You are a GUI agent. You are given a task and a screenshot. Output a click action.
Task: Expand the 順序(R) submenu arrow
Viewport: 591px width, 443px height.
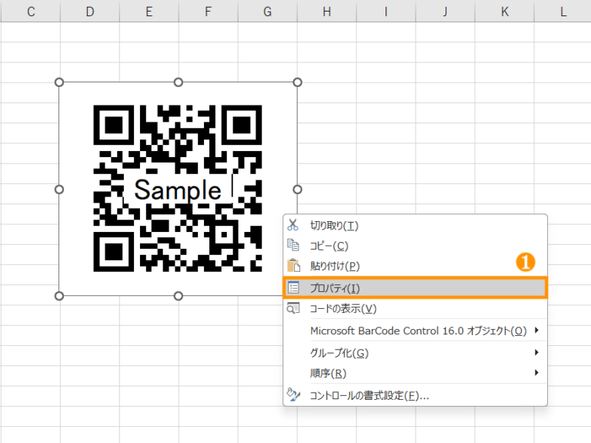536,374
